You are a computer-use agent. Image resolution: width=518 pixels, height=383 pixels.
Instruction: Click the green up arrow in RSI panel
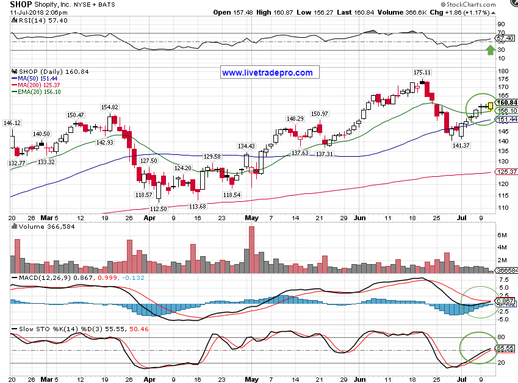tap(489, 49)
